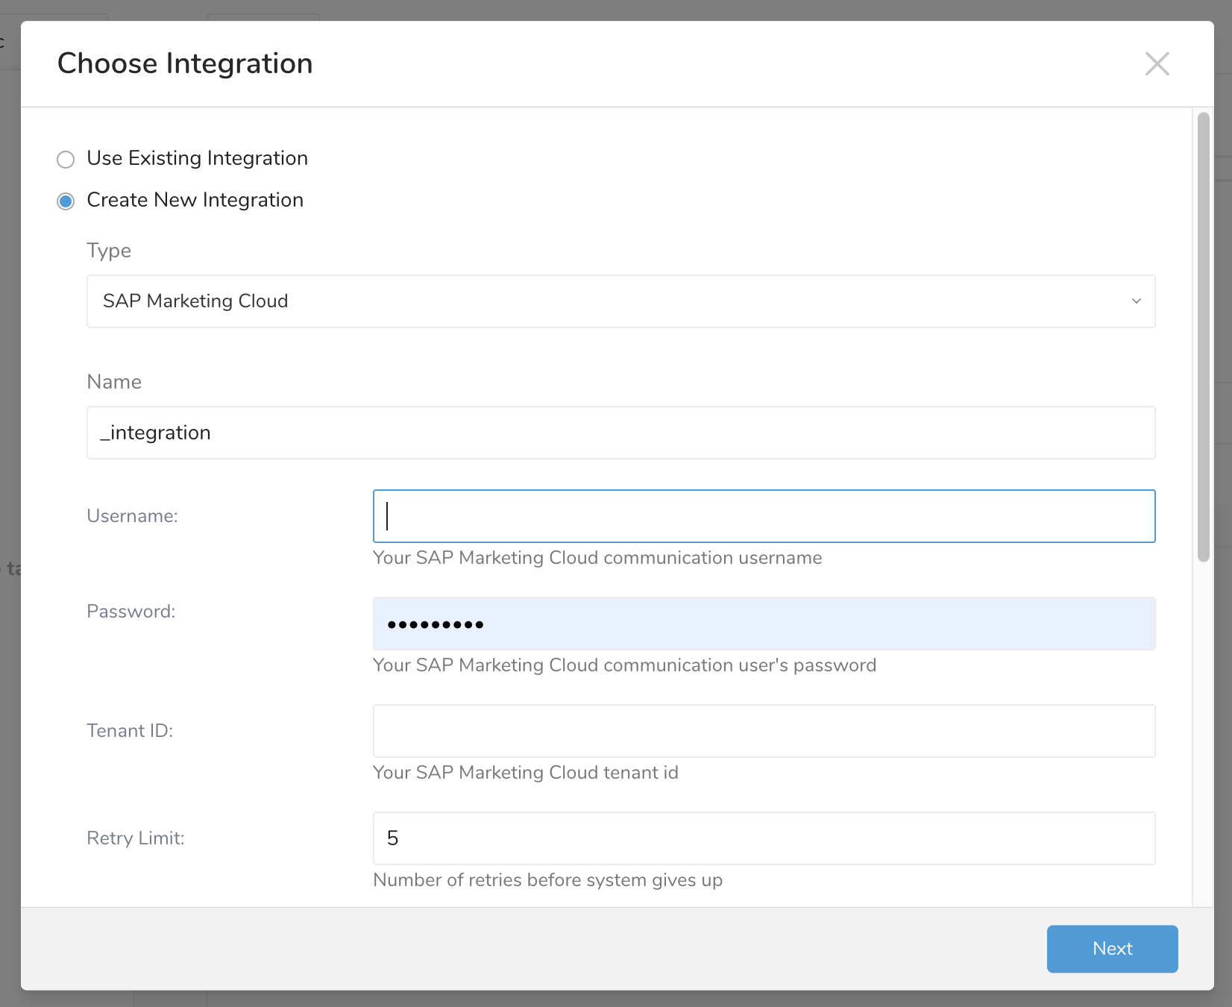Image resolution: width=1232 pixels, height=1007 pixels.
Task: Click the 'Password:' field label
Action: tap(131, 612)
